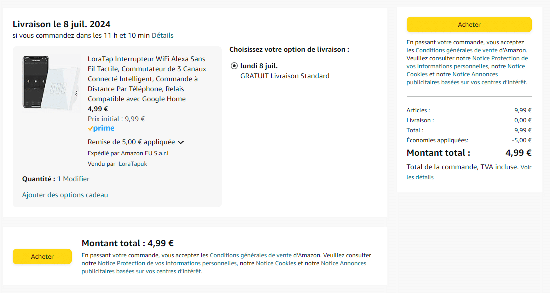Select the lundi 8 juil. delivery radio option
Screen dimensions: 550x293
point(234,66)
